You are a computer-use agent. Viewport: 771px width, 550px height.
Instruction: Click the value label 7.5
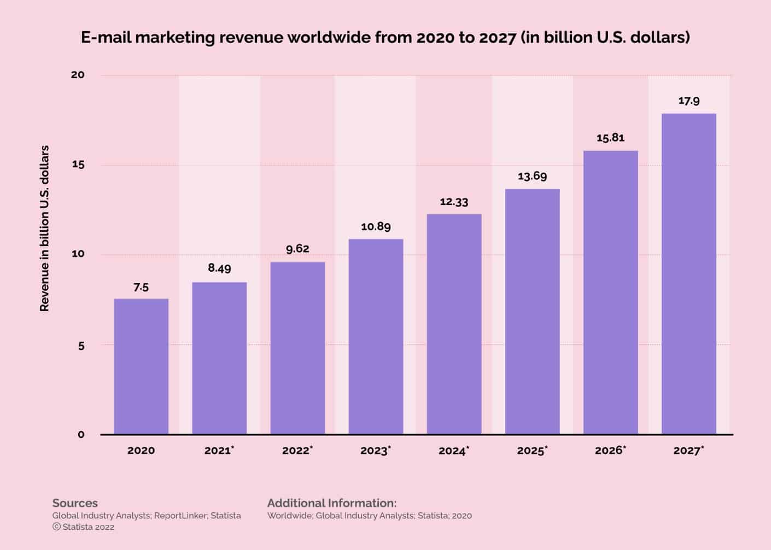click(141, 288)
